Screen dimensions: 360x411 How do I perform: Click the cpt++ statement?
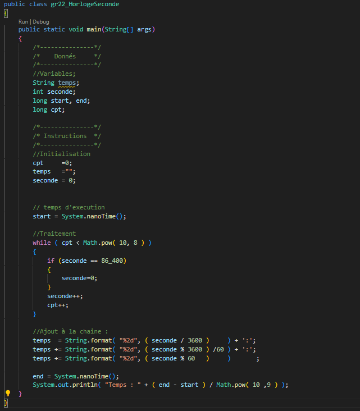[x=58, y=305]
